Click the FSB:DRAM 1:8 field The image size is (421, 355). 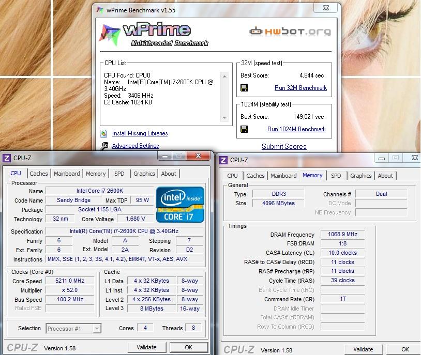point(342,243)
